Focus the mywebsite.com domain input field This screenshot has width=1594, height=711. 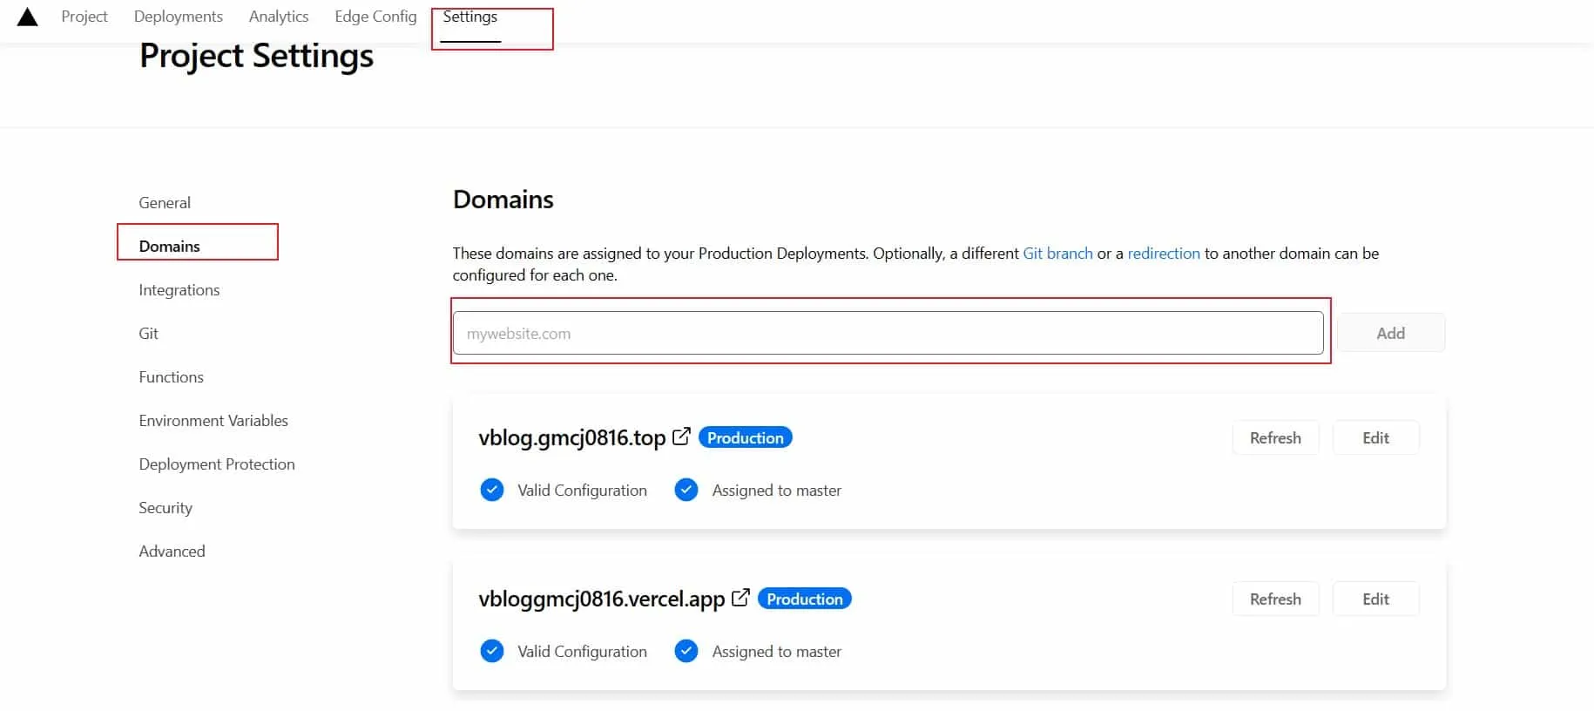(x=888, y=333)
